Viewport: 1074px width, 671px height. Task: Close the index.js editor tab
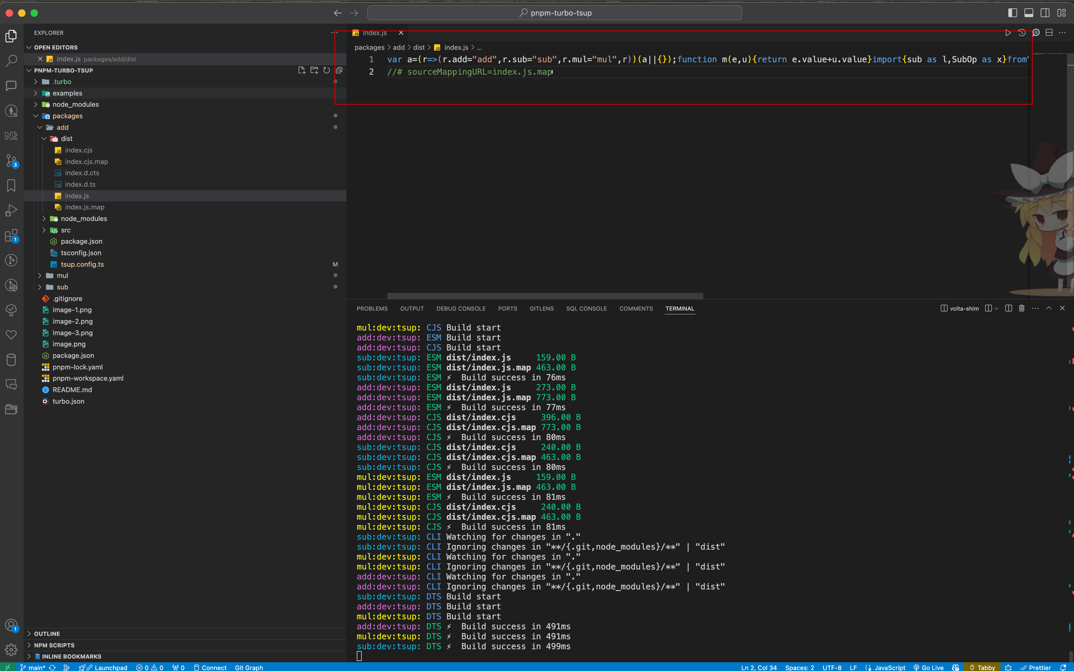tap(401, 33)
